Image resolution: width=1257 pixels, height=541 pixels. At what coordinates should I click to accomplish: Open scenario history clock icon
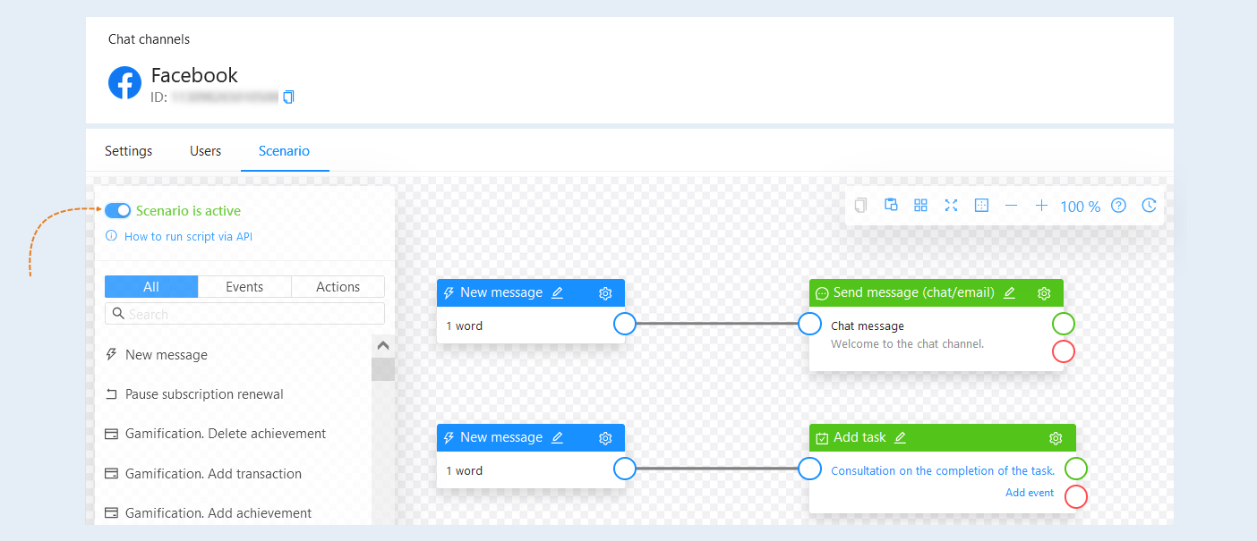click(1149, 205)
